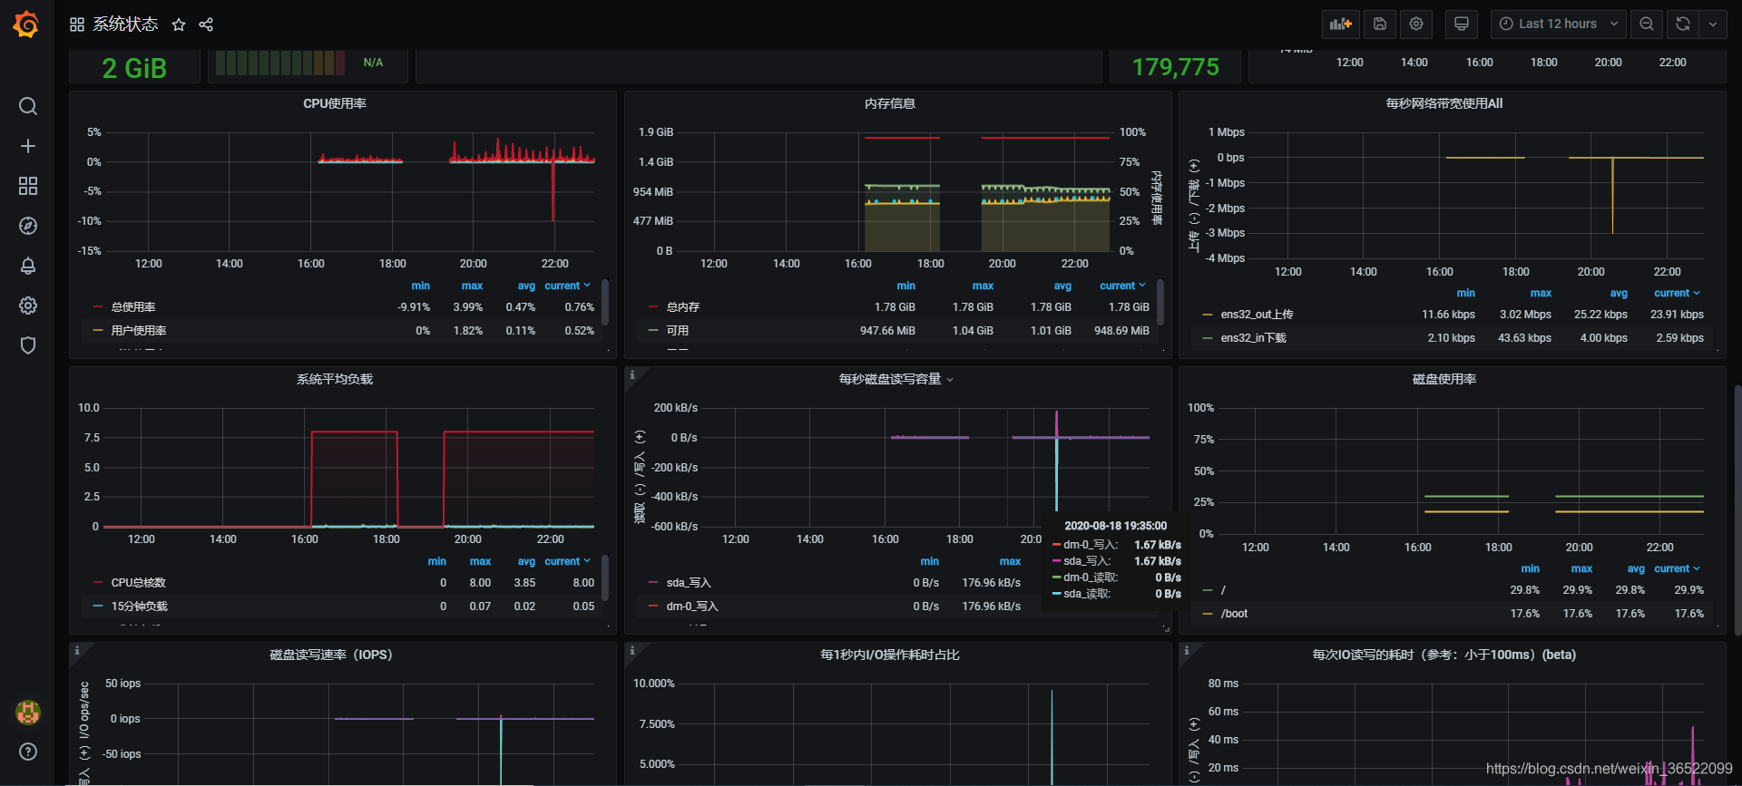Open the 每1秒内I/O操作耗时占比 panel menu

point(890,655)
